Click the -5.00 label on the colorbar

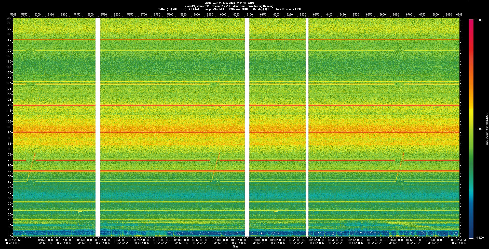click(479, 20)
